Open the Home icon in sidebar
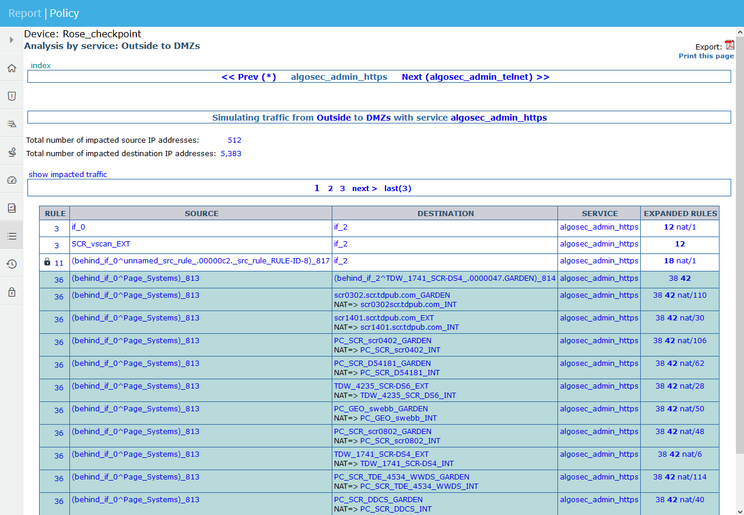Image resolution: width=744 pixels, height=515 pixels. 11,68
